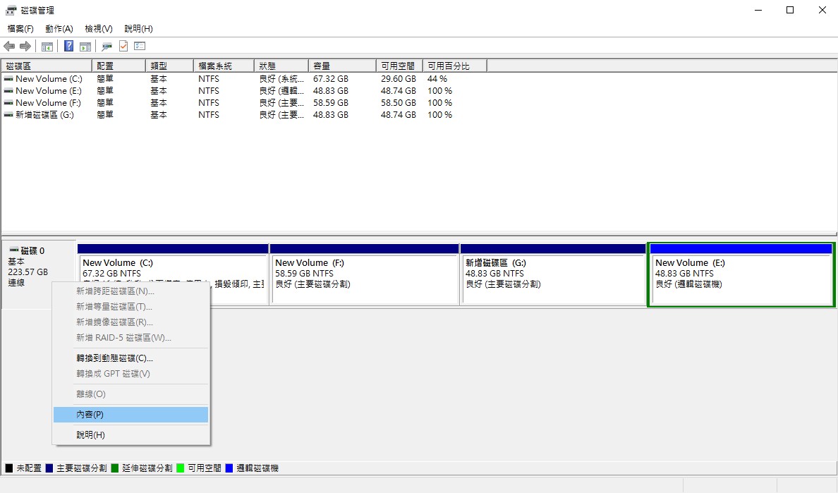Toggle the show/hide console tree toolbar icon
This screenshot has width=838, height=493.
click(47, 46)
